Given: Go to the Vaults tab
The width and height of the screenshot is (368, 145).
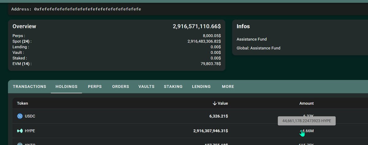Looking at the screenshot, I should coord(146,87).
